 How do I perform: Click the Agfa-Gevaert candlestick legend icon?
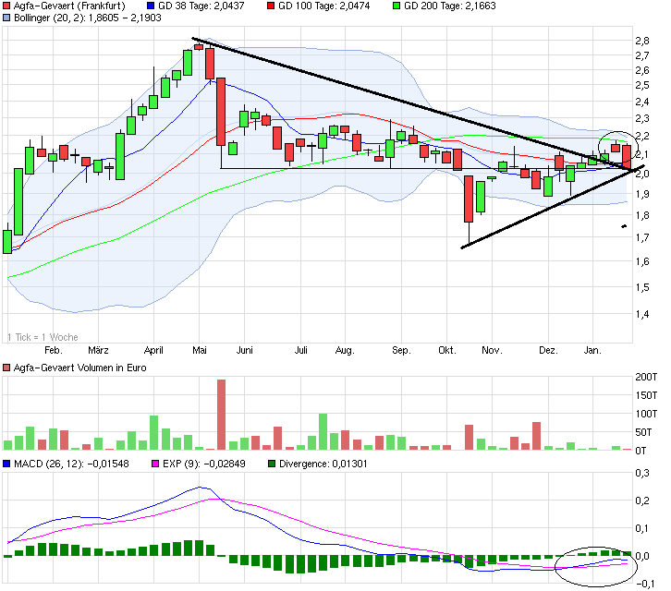(7, 6)
